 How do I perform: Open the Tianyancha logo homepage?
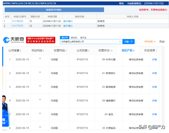(14, 40)
